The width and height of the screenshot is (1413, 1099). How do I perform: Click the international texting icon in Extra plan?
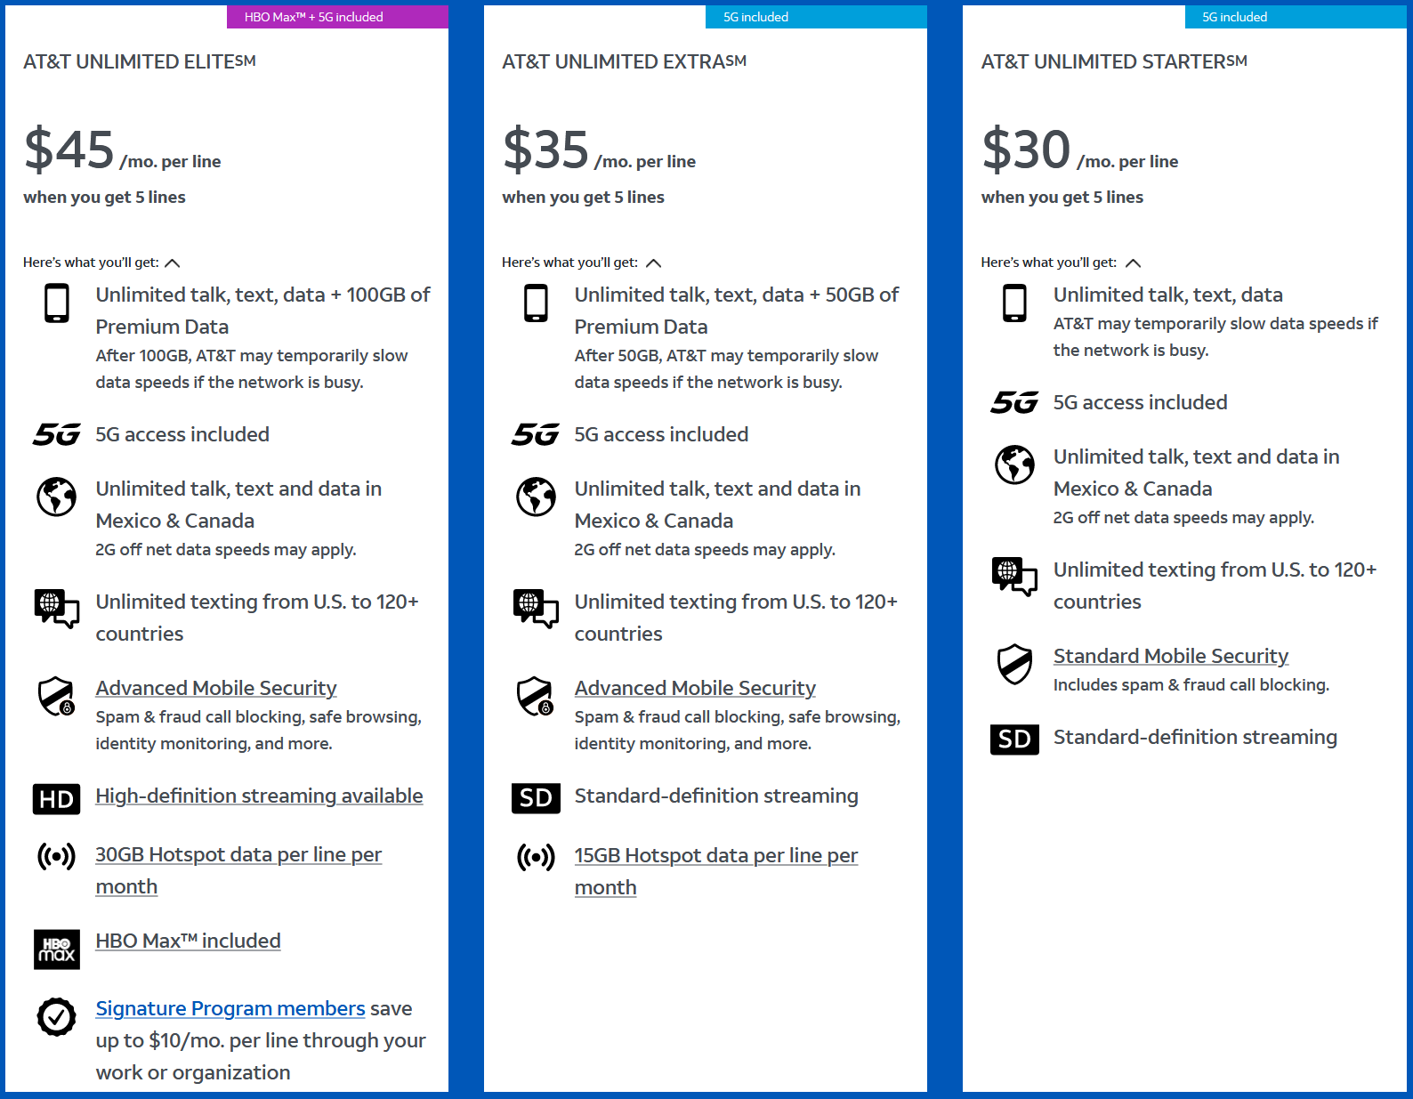coord(536,609)
